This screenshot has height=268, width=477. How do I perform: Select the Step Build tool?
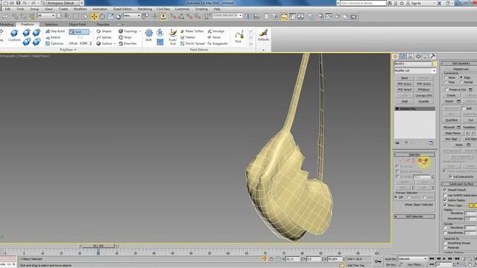[x=54, y=31]
